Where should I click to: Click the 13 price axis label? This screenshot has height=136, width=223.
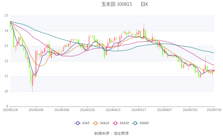pos(6,46)
